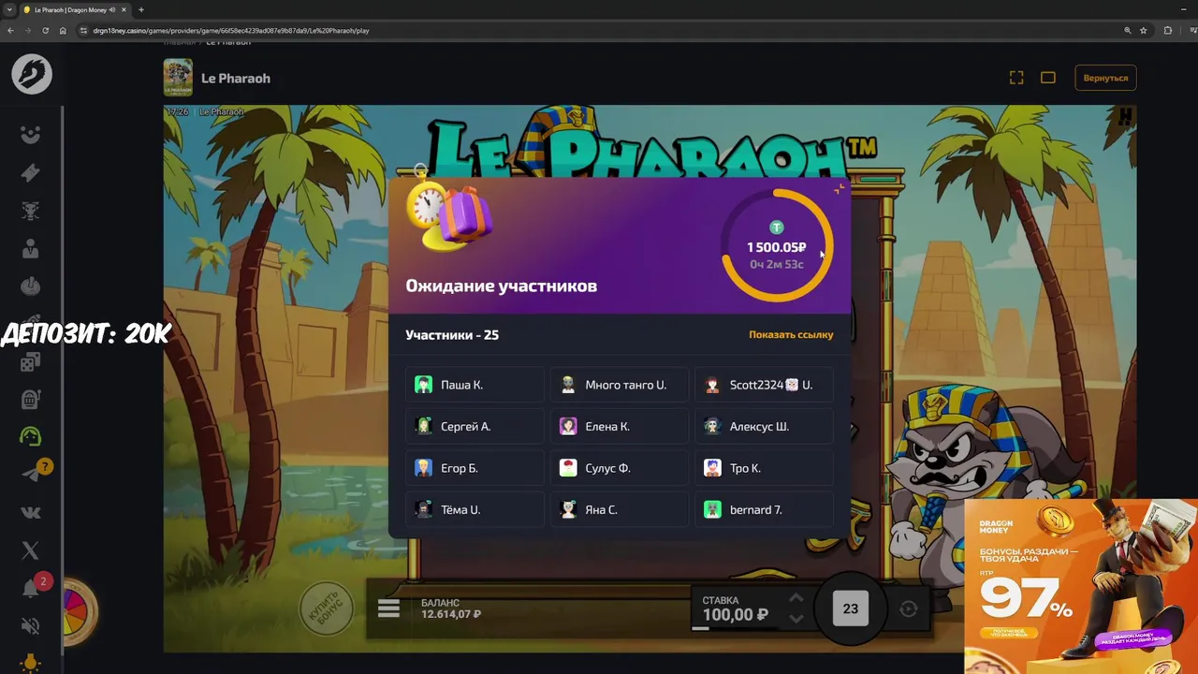Click the 1 500.05₽ prize timer ring
The height and width of the screenshot is (674, 1198).
777,246
